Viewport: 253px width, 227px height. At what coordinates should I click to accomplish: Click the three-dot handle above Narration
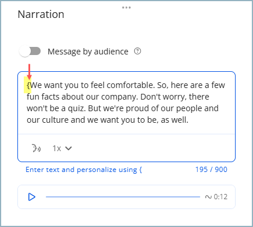pos(126,8)
